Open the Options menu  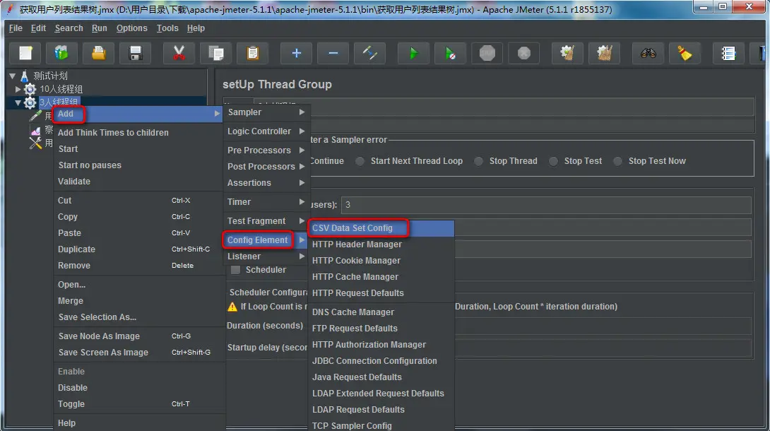coord(131,28)
